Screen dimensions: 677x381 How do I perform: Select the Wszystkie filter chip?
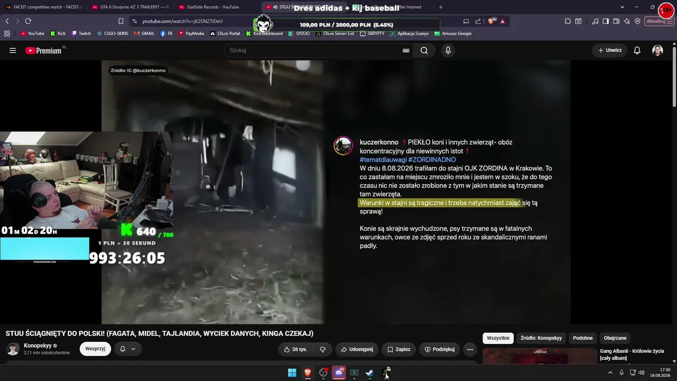pos(498,338)
